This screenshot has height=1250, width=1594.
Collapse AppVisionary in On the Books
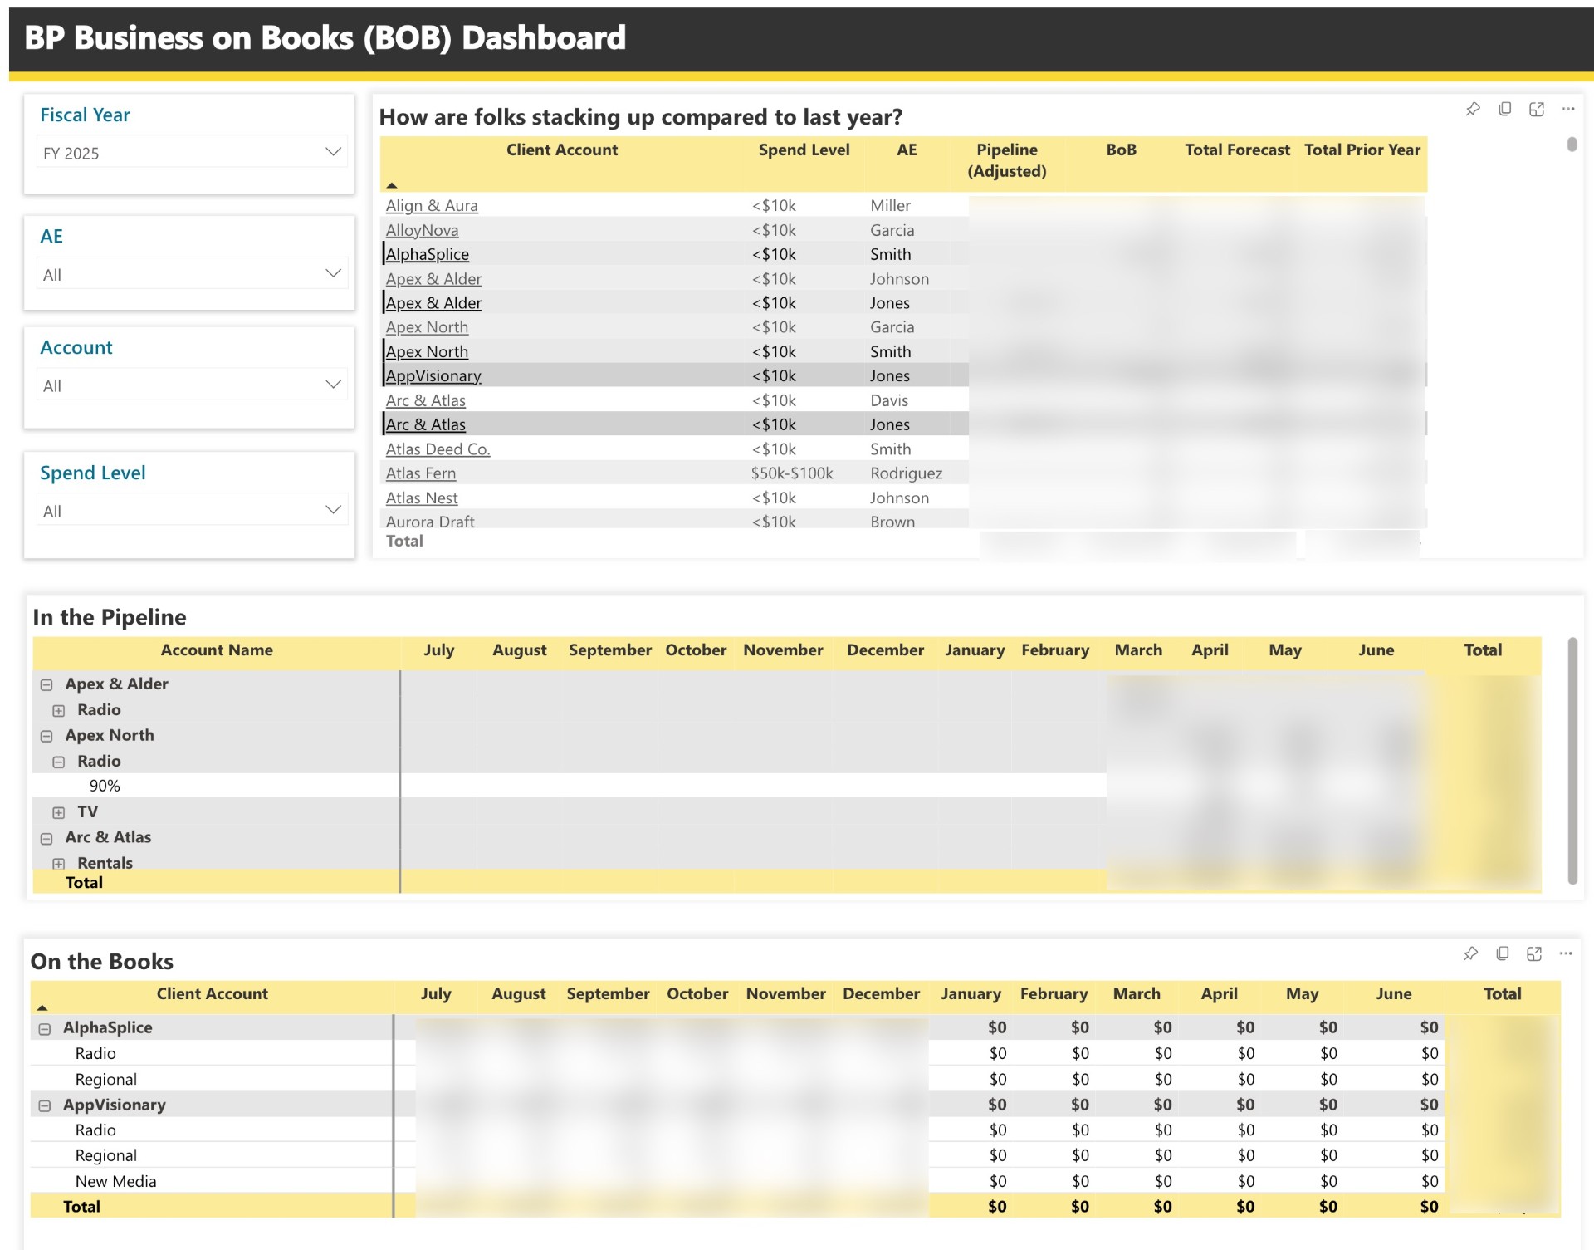45,1105
